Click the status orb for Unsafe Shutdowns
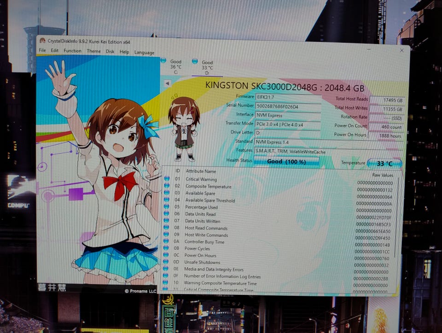Image resolution: width=442 pixels, height=333 pixels. pos(165,262)
